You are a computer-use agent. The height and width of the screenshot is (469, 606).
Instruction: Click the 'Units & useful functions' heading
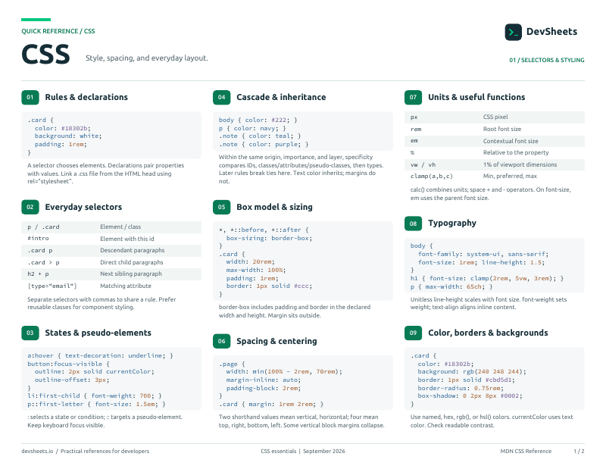point(476,98)
